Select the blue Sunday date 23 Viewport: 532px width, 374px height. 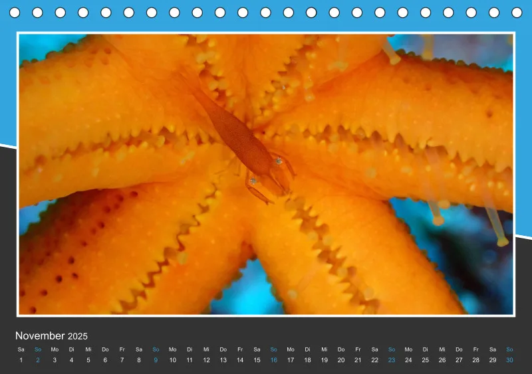392,360
